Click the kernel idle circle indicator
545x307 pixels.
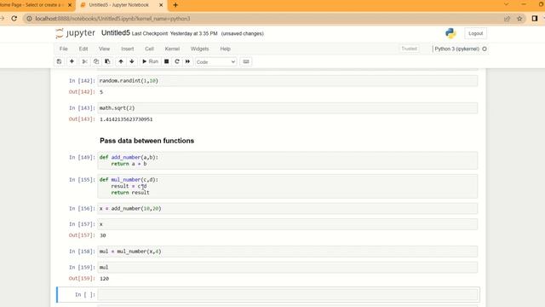(x=485, y=49)
